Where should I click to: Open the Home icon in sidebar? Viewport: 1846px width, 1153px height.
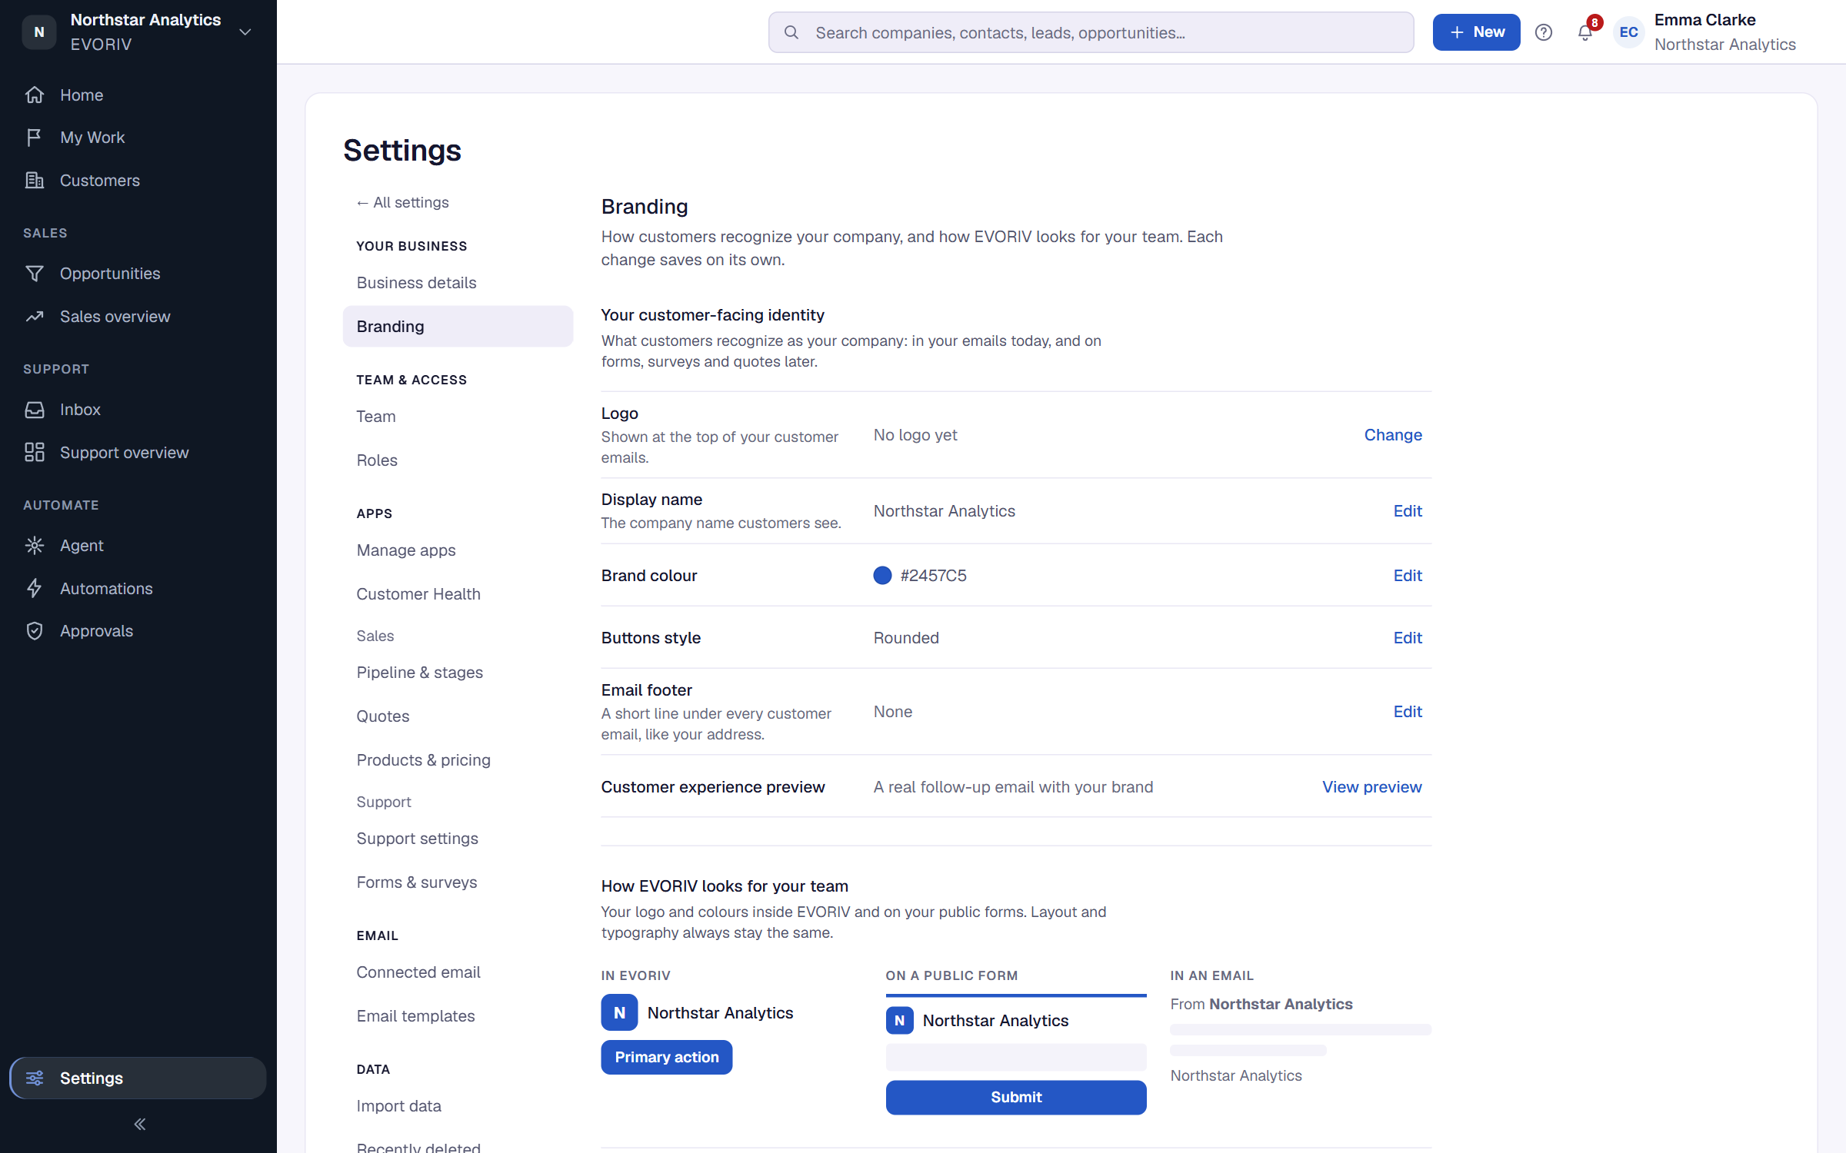(x=35, y=95)
